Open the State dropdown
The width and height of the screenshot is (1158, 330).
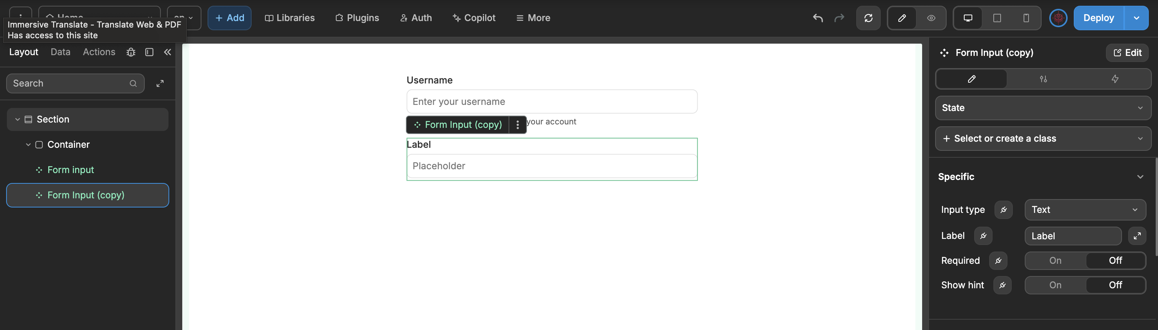point(1043,108)
